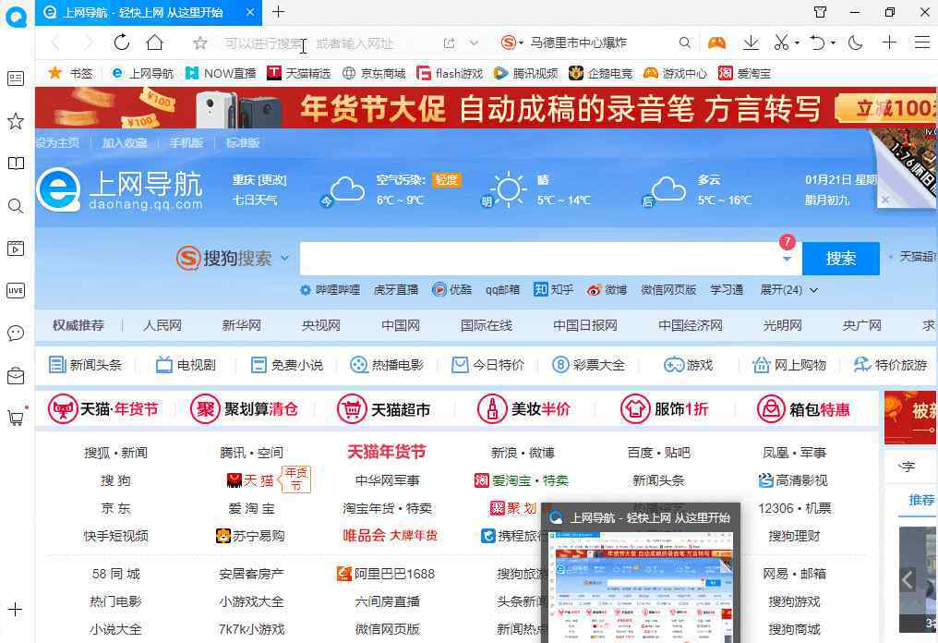
Task: Expand the 展开(24) quick links
Action: coord(788,290)
